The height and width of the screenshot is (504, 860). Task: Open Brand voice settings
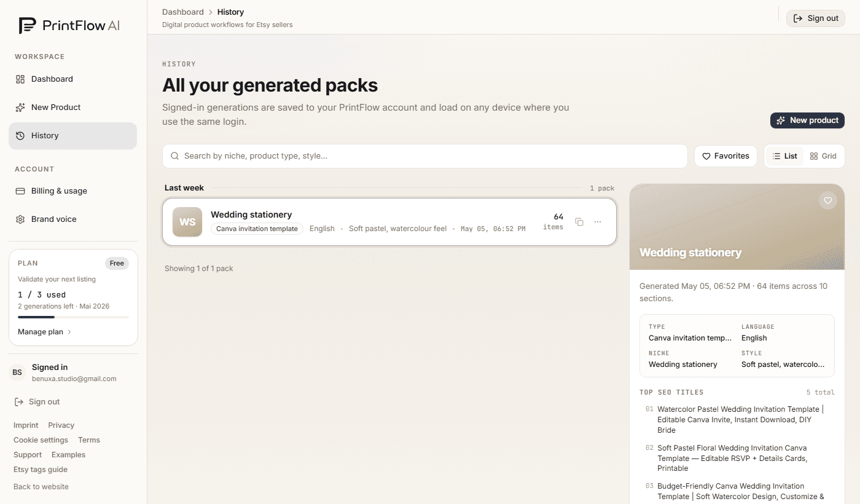pyautogui.click(x=72, y=219)
